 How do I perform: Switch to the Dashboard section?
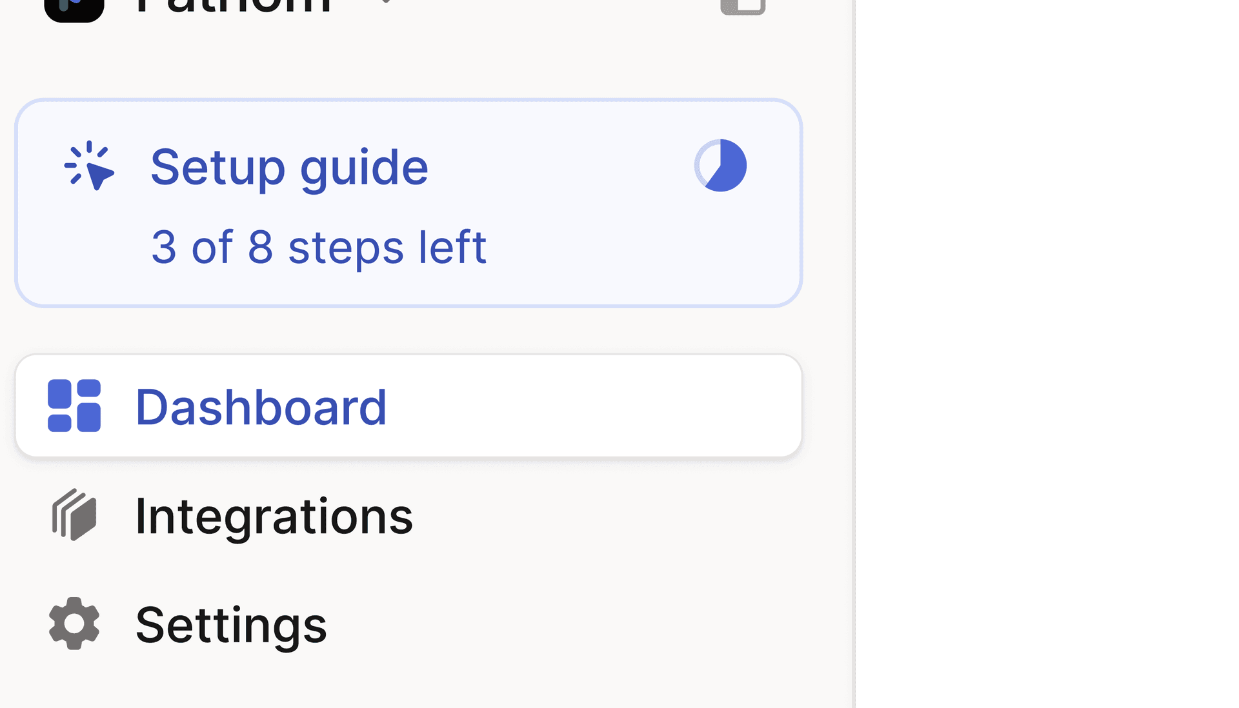tap(261, 405)
